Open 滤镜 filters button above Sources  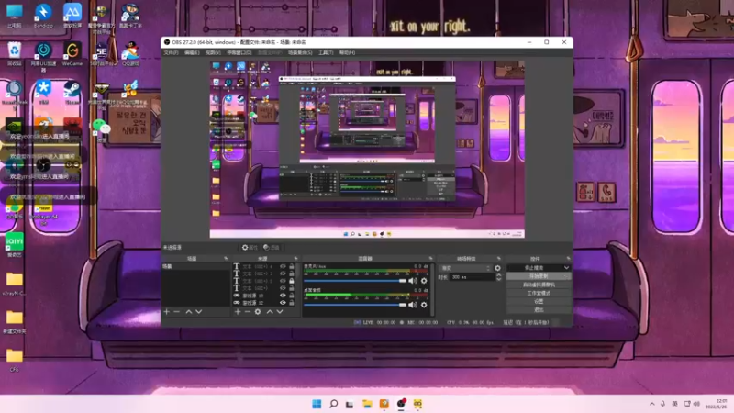pyautogui.click(x=272, y=247)
